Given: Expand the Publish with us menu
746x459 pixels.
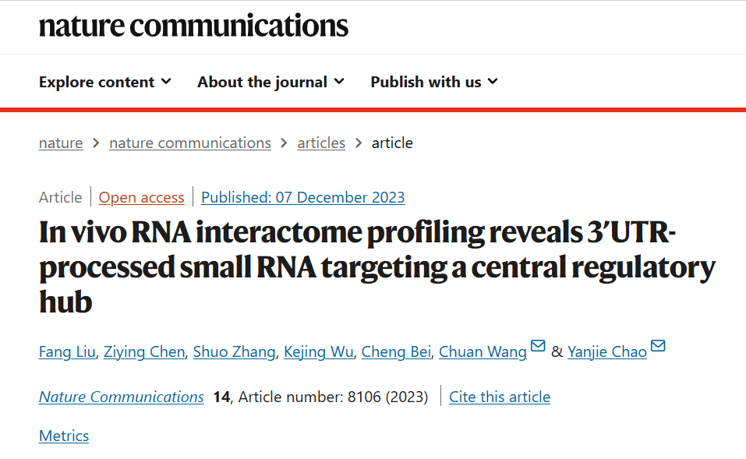Looking at the screenshot, I should [434, 82].
